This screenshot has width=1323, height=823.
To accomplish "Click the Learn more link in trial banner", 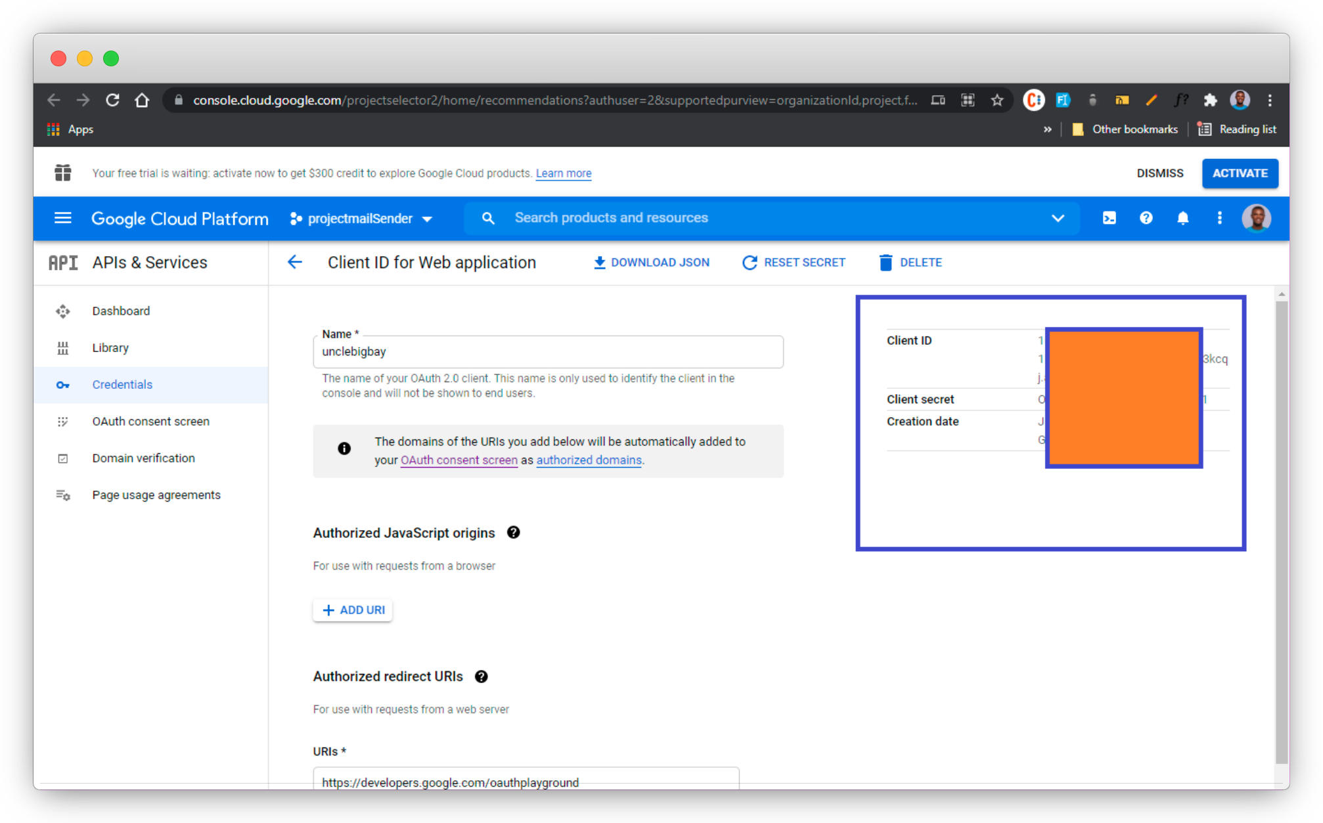I will 564,173.
